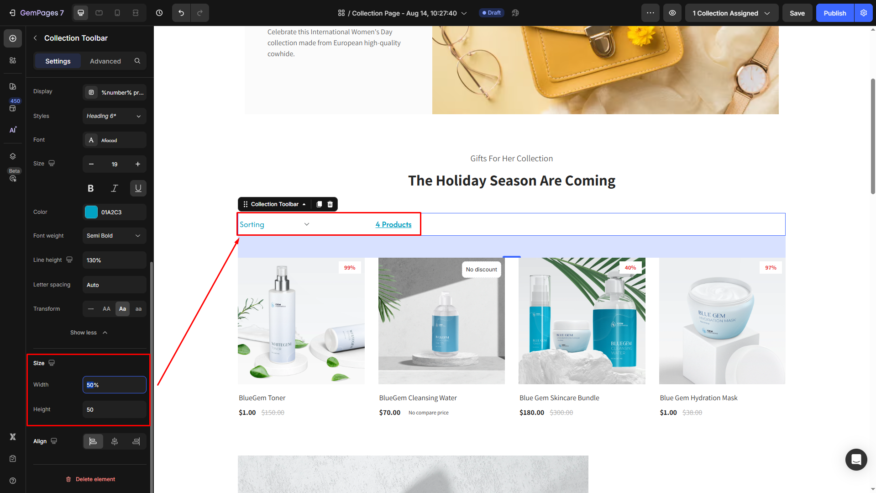This screenshot has height=493, width=876.
Task: Toggle italic text formatting
Action: pos(115,188)
